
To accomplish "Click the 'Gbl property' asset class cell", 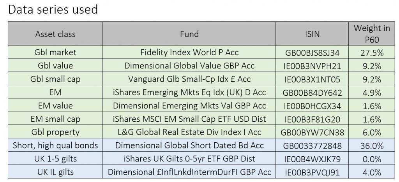I will (x=55, y=132).
